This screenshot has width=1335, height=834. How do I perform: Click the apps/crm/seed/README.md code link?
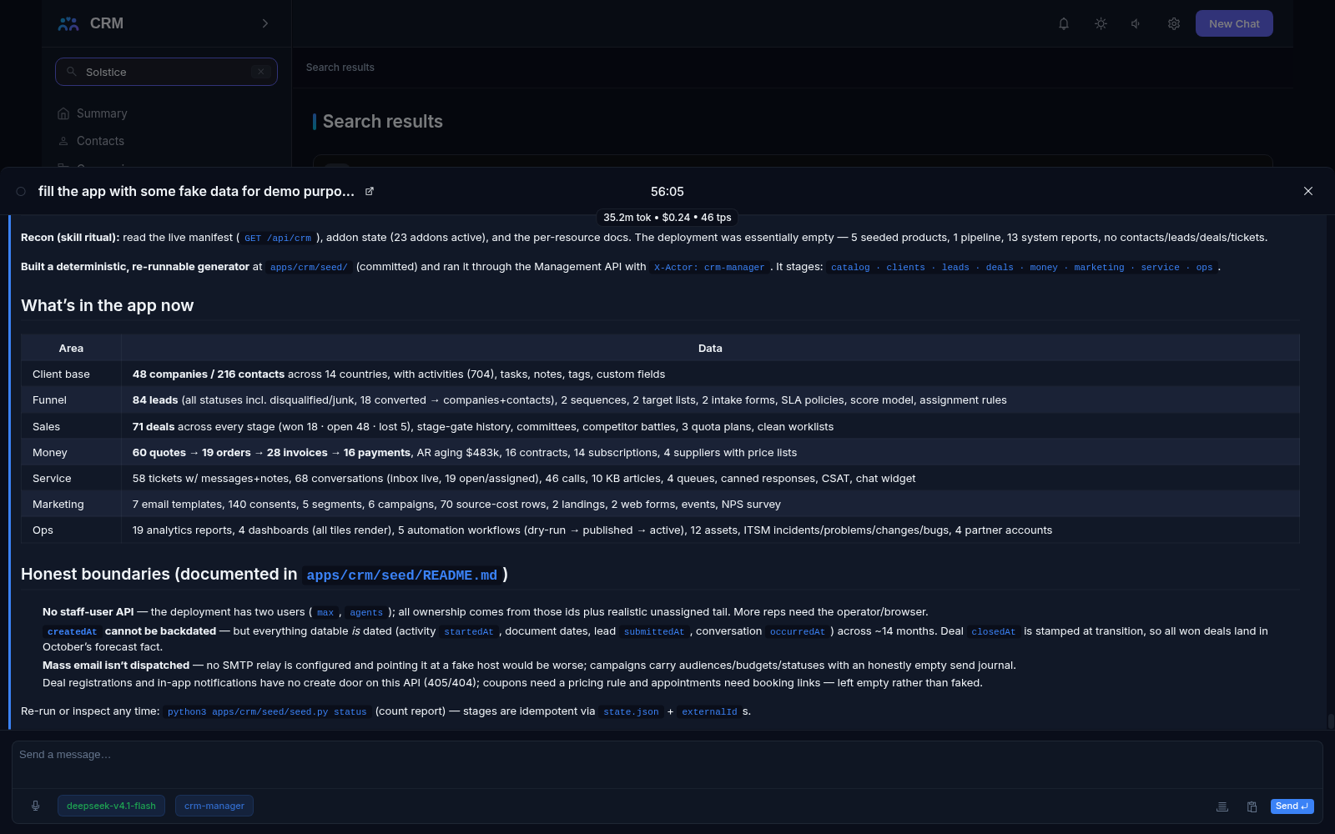tap(401, 575)
